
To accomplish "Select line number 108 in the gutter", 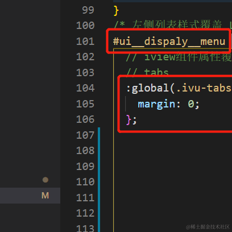I will [x=85, y=151].
